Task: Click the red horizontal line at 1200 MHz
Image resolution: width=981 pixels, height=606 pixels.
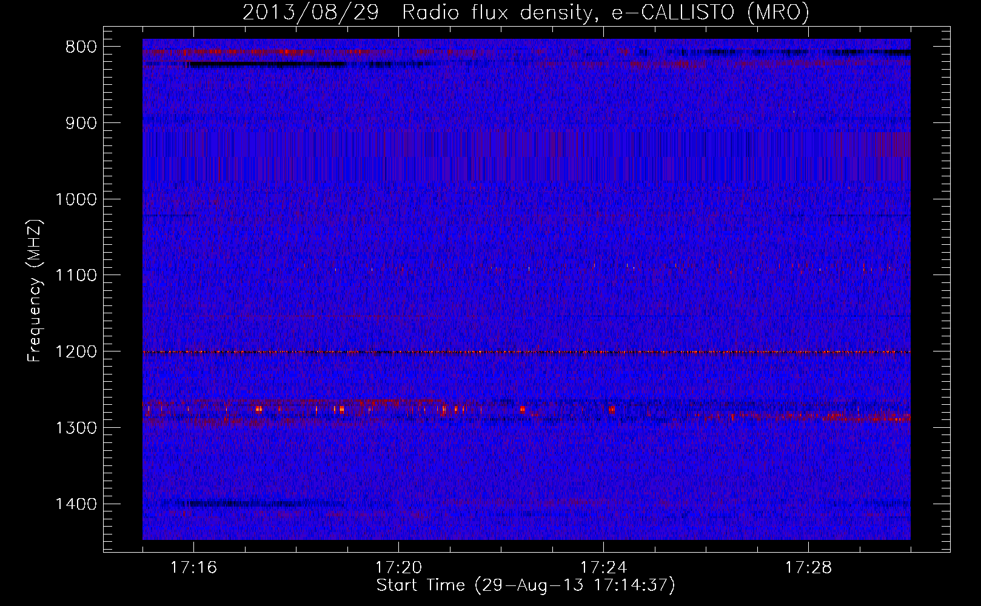Action: point(526,352)
